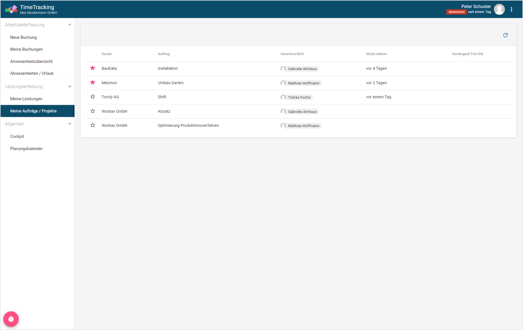Start the stopwatch timer floating button
The height and width of the screenshot is (330, 523).
click(11, 319)
